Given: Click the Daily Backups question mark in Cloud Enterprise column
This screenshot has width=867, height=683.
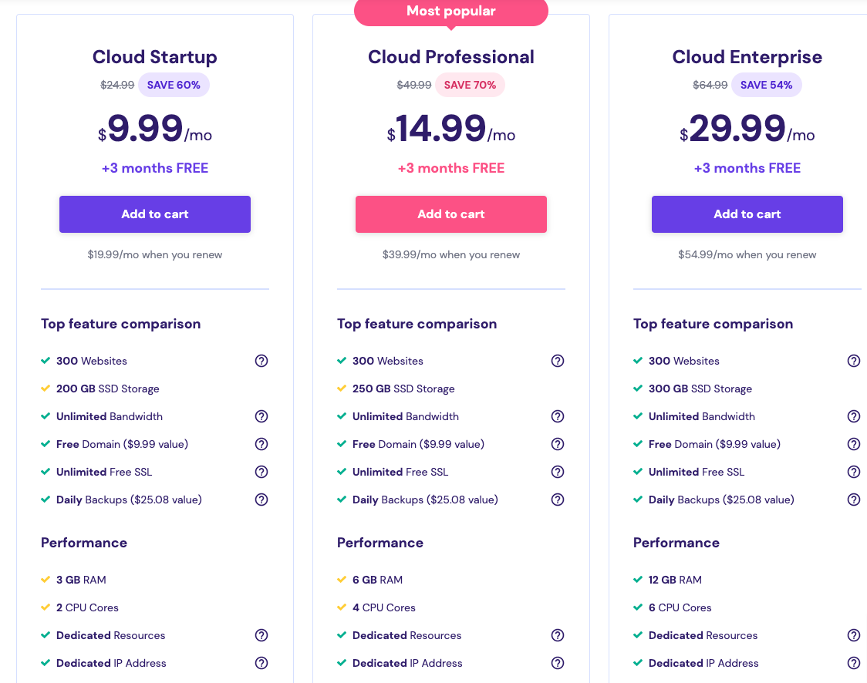Looking at the screenshot, I should (854, 500).
